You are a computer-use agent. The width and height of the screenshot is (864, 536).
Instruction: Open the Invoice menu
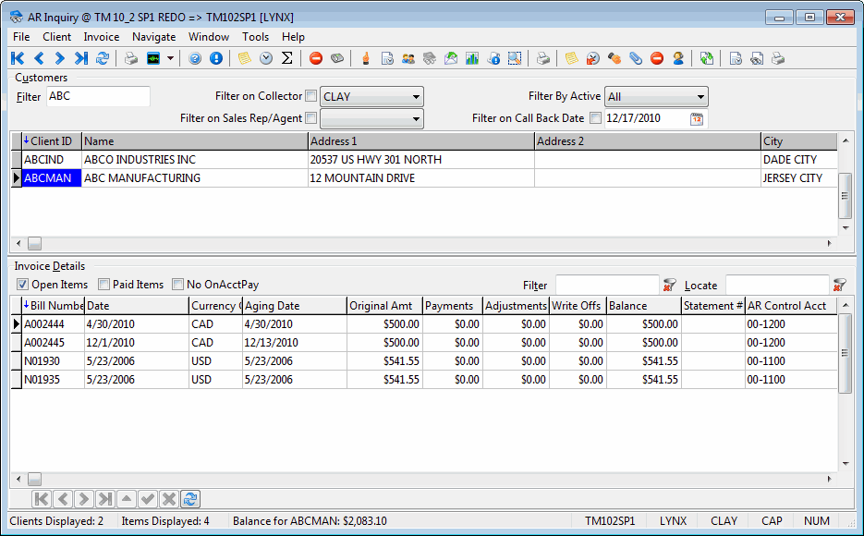coord(101,37)
